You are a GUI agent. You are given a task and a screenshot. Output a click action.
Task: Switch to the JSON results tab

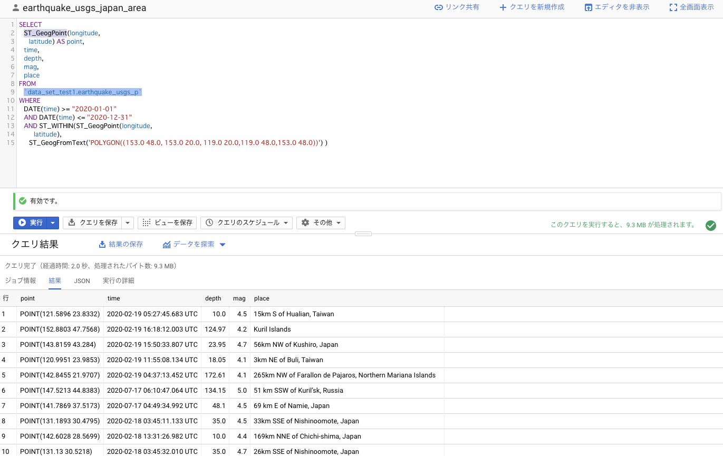click(x=82, y=280)
